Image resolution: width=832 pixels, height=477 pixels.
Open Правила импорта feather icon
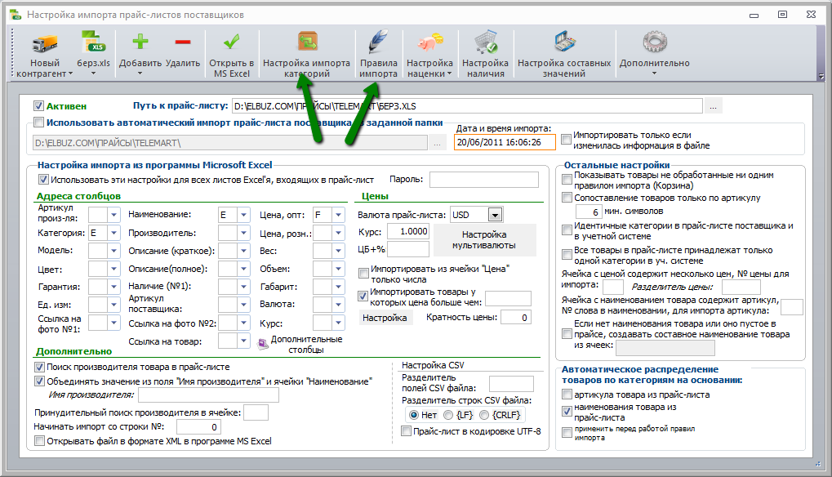point(378,42)
